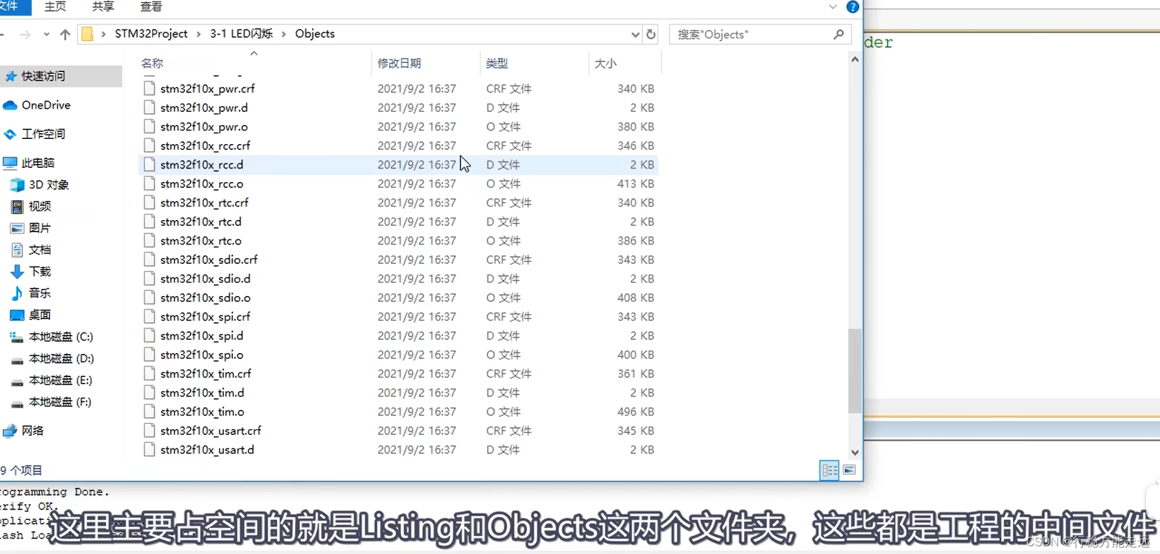Switch to details view layout button

tap(830, 470)
